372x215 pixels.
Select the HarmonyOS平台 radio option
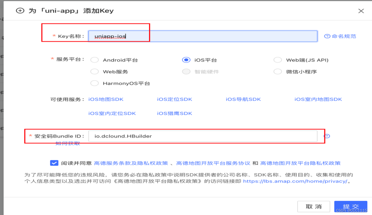click(x=94, y=83)
